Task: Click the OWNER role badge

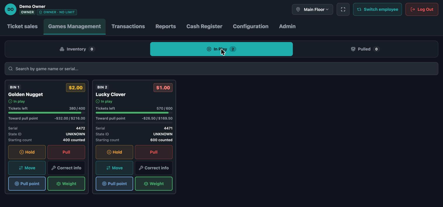Action: click(x=27, y=12)
